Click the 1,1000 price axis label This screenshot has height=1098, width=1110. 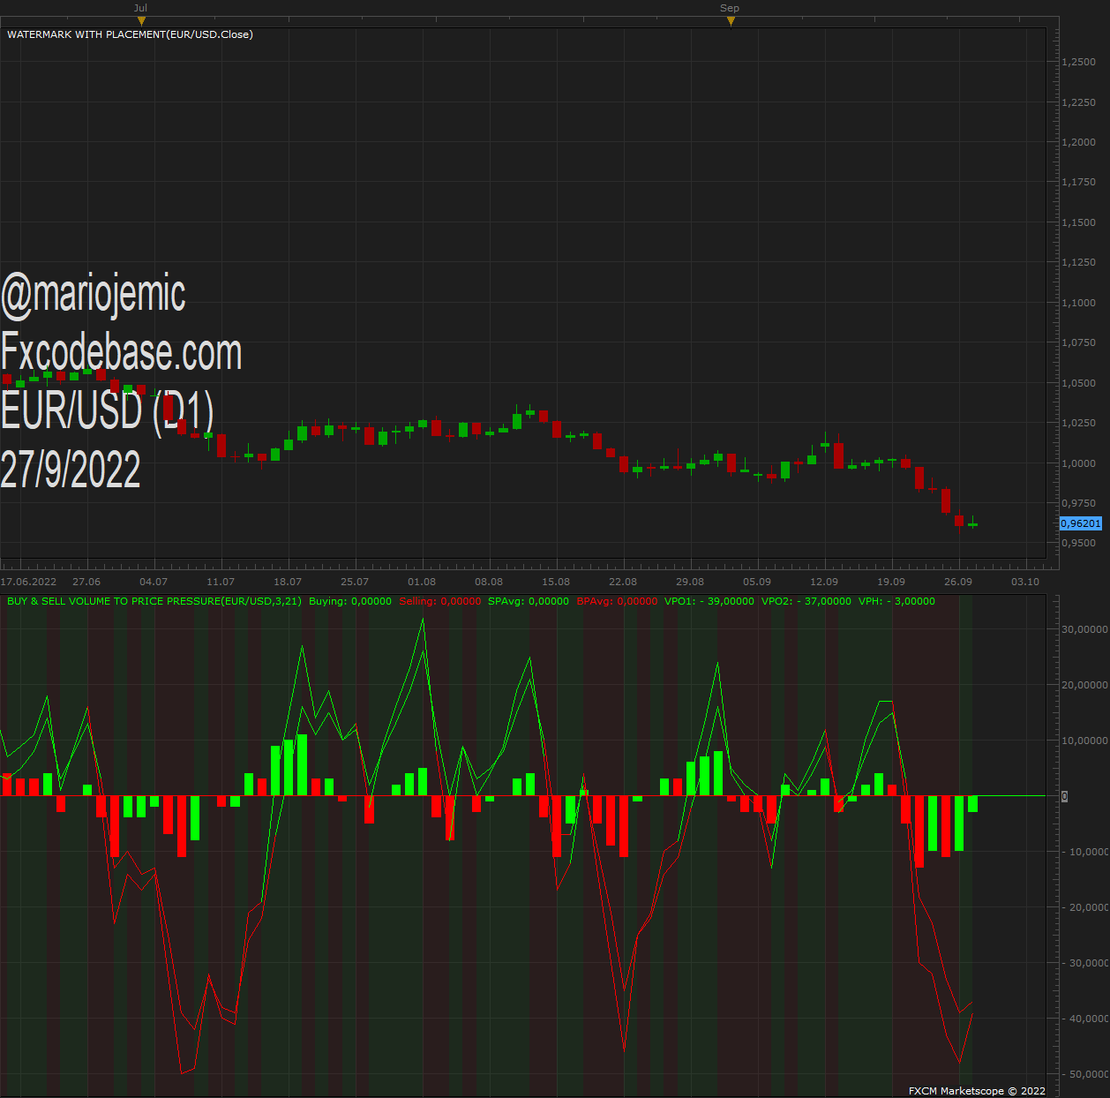point(1079,303)
